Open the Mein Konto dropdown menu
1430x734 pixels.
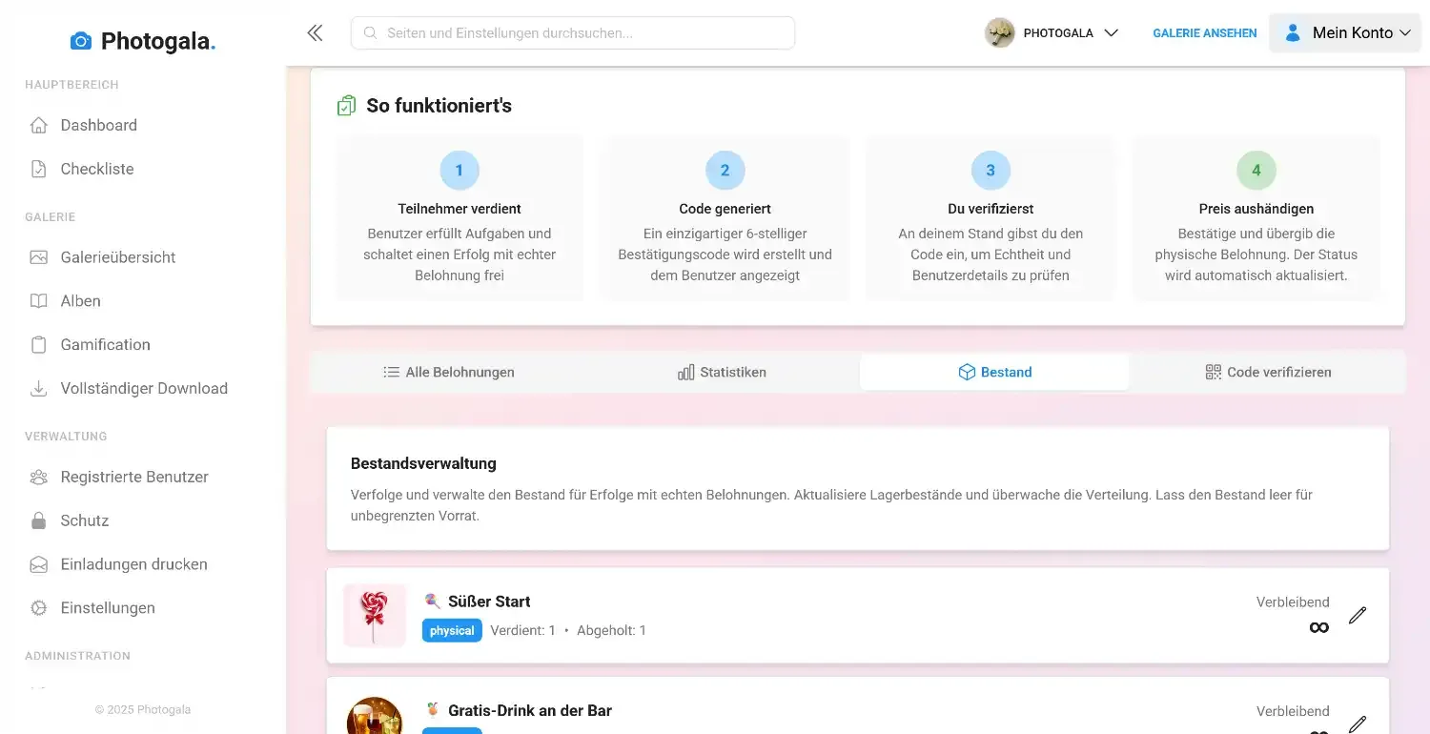pyautogui.click(x=1345, y=33)
